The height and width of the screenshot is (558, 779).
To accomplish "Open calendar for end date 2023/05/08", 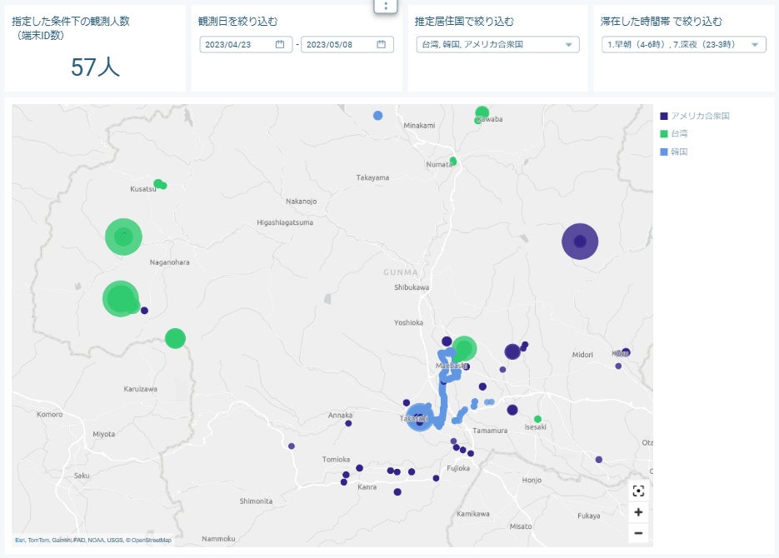I will pyautogui.click(x=382, y=44).
